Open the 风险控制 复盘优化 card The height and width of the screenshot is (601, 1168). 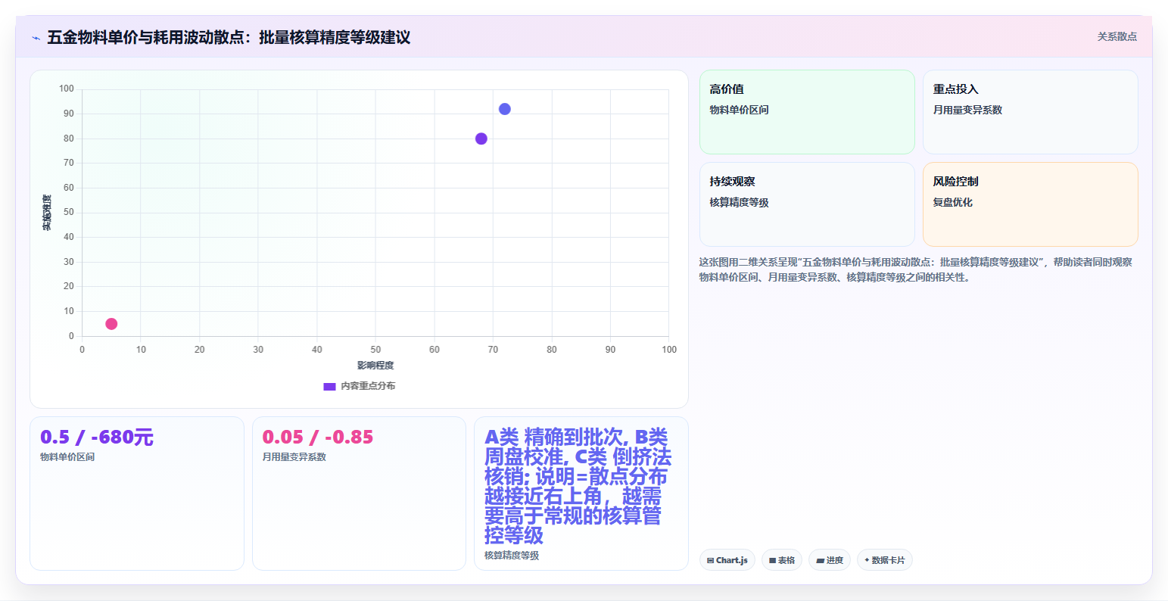(x=1030, y=204)
